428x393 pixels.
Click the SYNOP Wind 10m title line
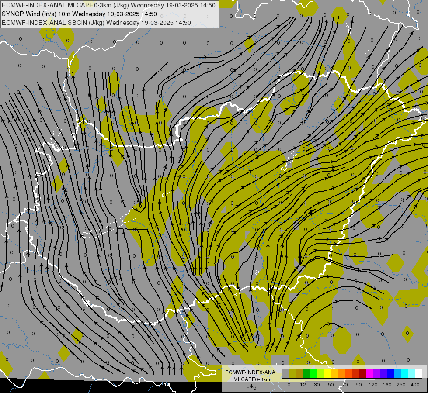coord(79,14)
